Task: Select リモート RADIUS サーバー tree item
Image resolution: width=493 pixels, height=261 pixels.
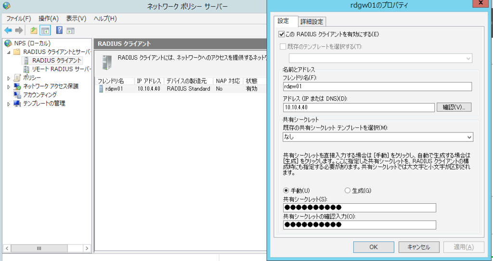Action: (x=62, y=69)
